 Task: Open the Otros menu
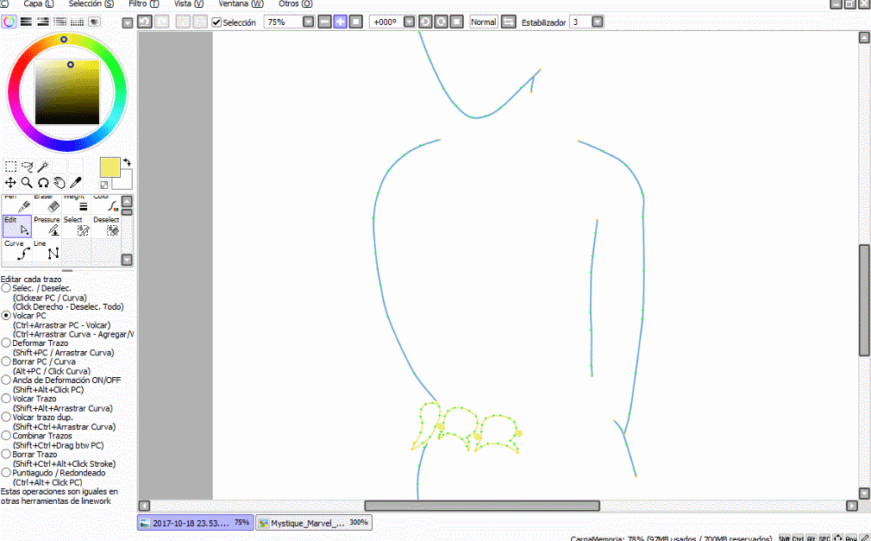pos(296,4)
